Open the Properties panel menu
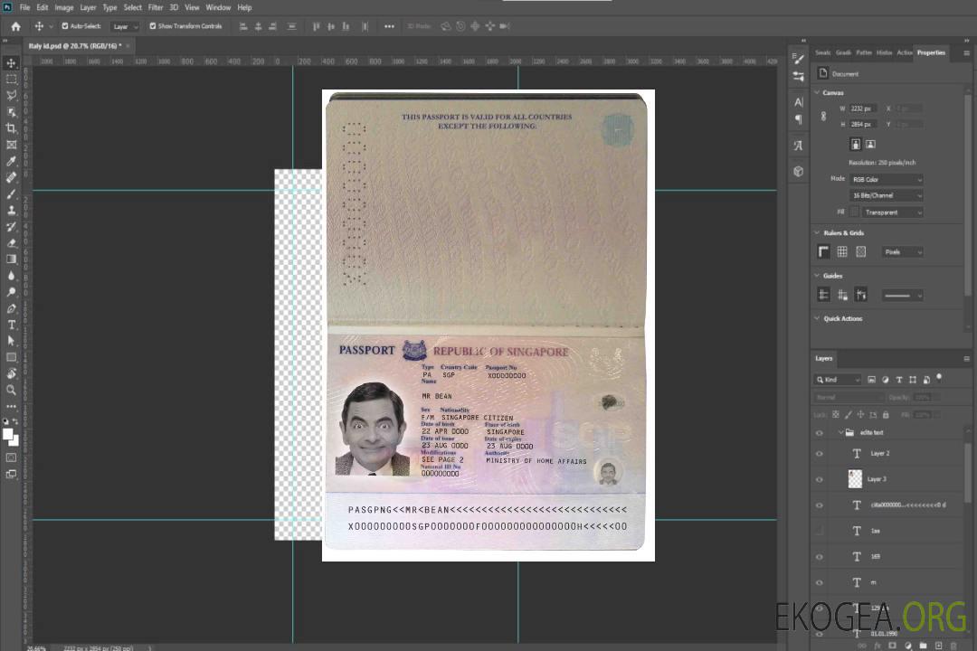 pyautogui.click(x=966, y=53)
